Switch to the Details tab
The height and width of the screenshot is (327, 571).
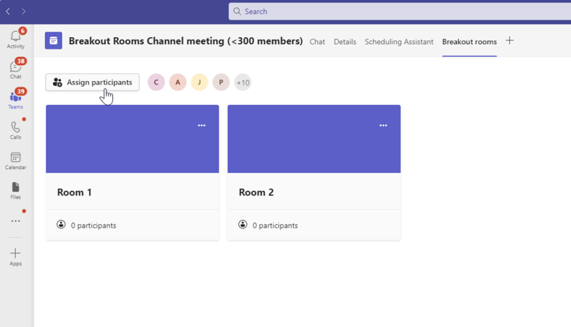click(x=345, y=42)
